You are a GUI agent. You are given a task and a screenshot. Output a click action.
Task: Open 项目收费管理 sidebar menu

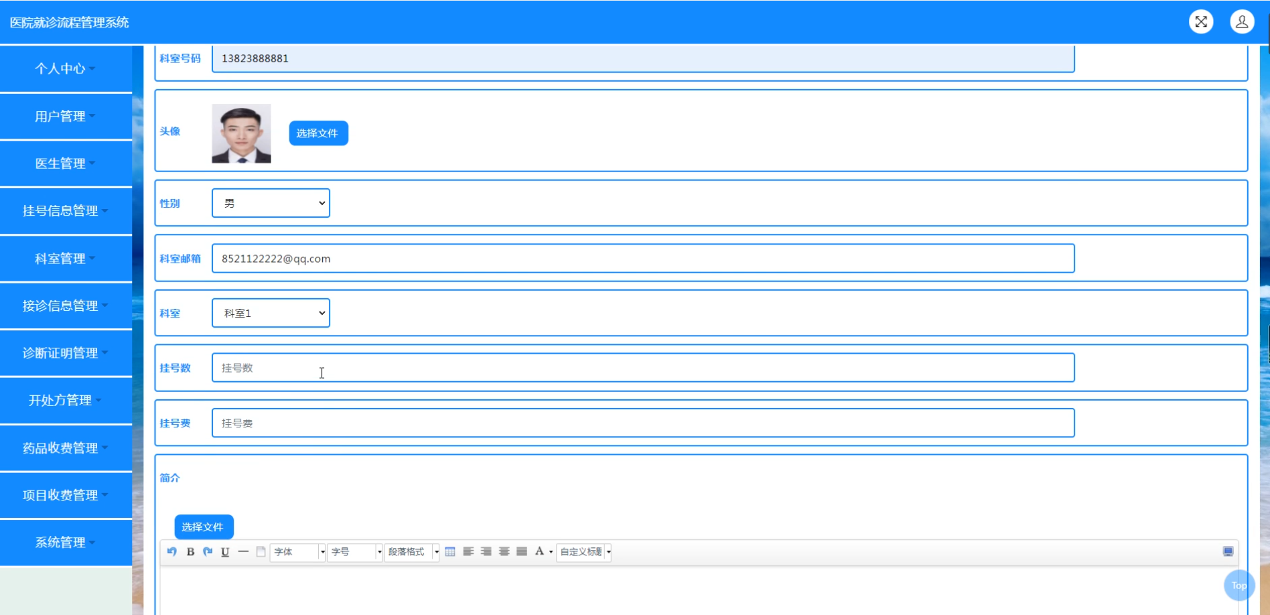click(x=66, y=495)
